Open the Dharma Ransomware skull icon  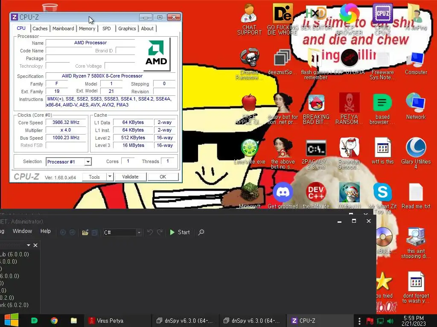tap(249, 63)
